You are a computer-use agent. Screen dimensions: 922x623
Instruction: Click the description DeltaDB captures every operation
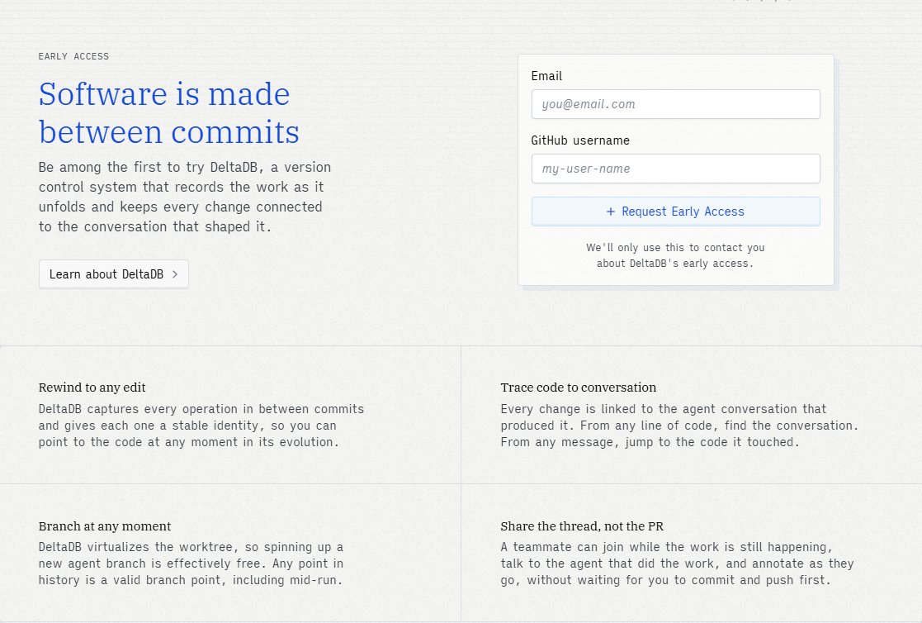(x=201, y=426)
